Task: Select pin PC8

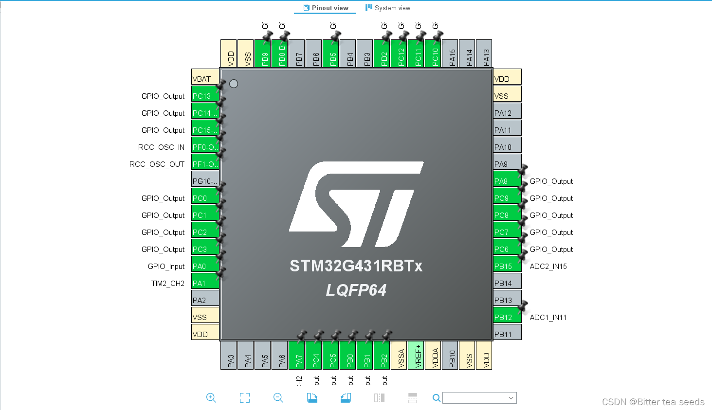Action: (x=507, y=213)
